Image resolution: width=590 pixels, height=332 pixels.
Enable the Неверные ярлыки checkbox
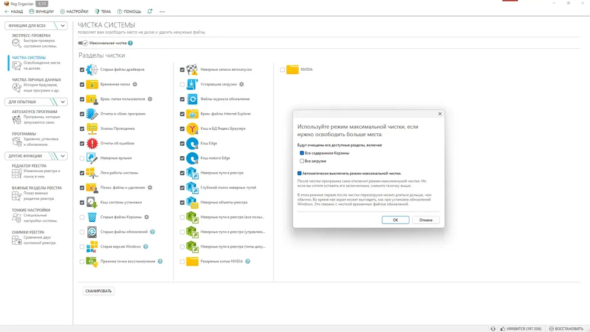coord(82,158)
